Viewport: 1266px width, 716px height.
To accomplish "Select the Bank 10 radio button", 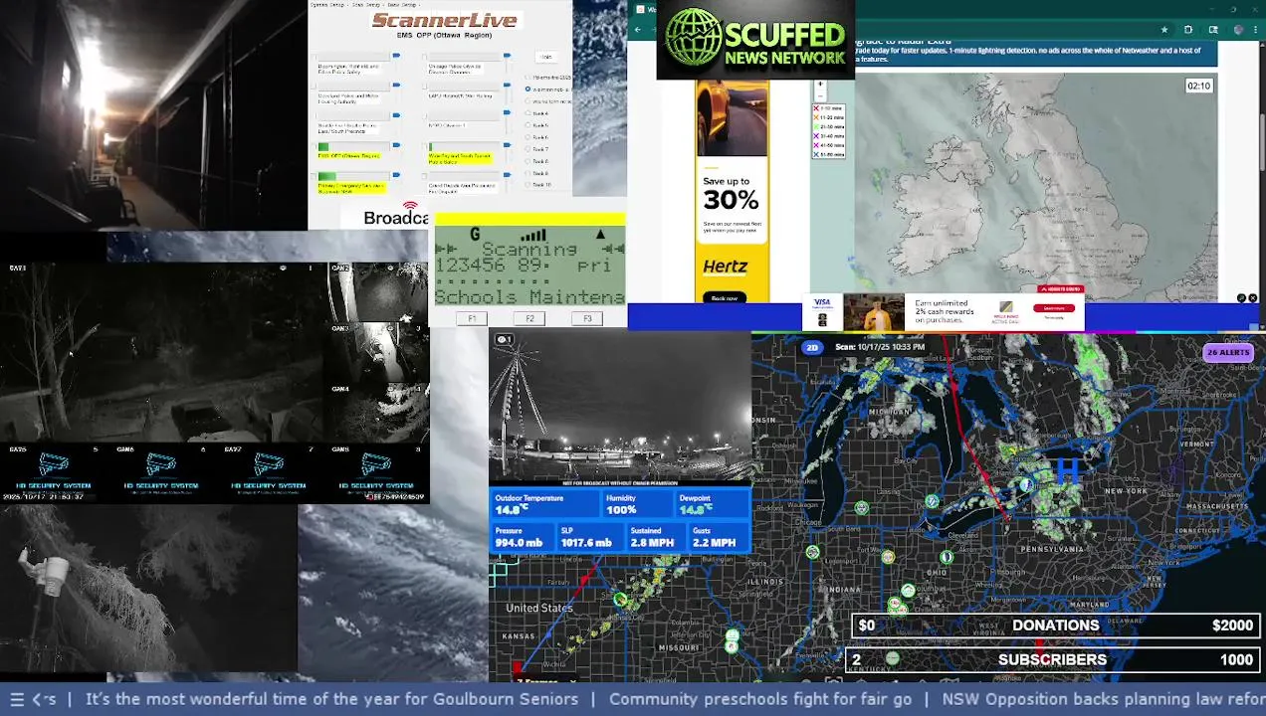I will point(527,184).
